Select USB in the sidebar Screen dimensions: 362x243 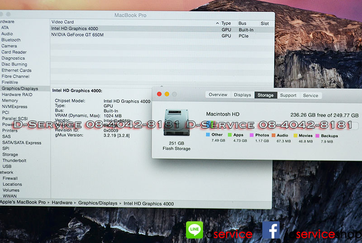pyautogui.click(x=7, y=167)
